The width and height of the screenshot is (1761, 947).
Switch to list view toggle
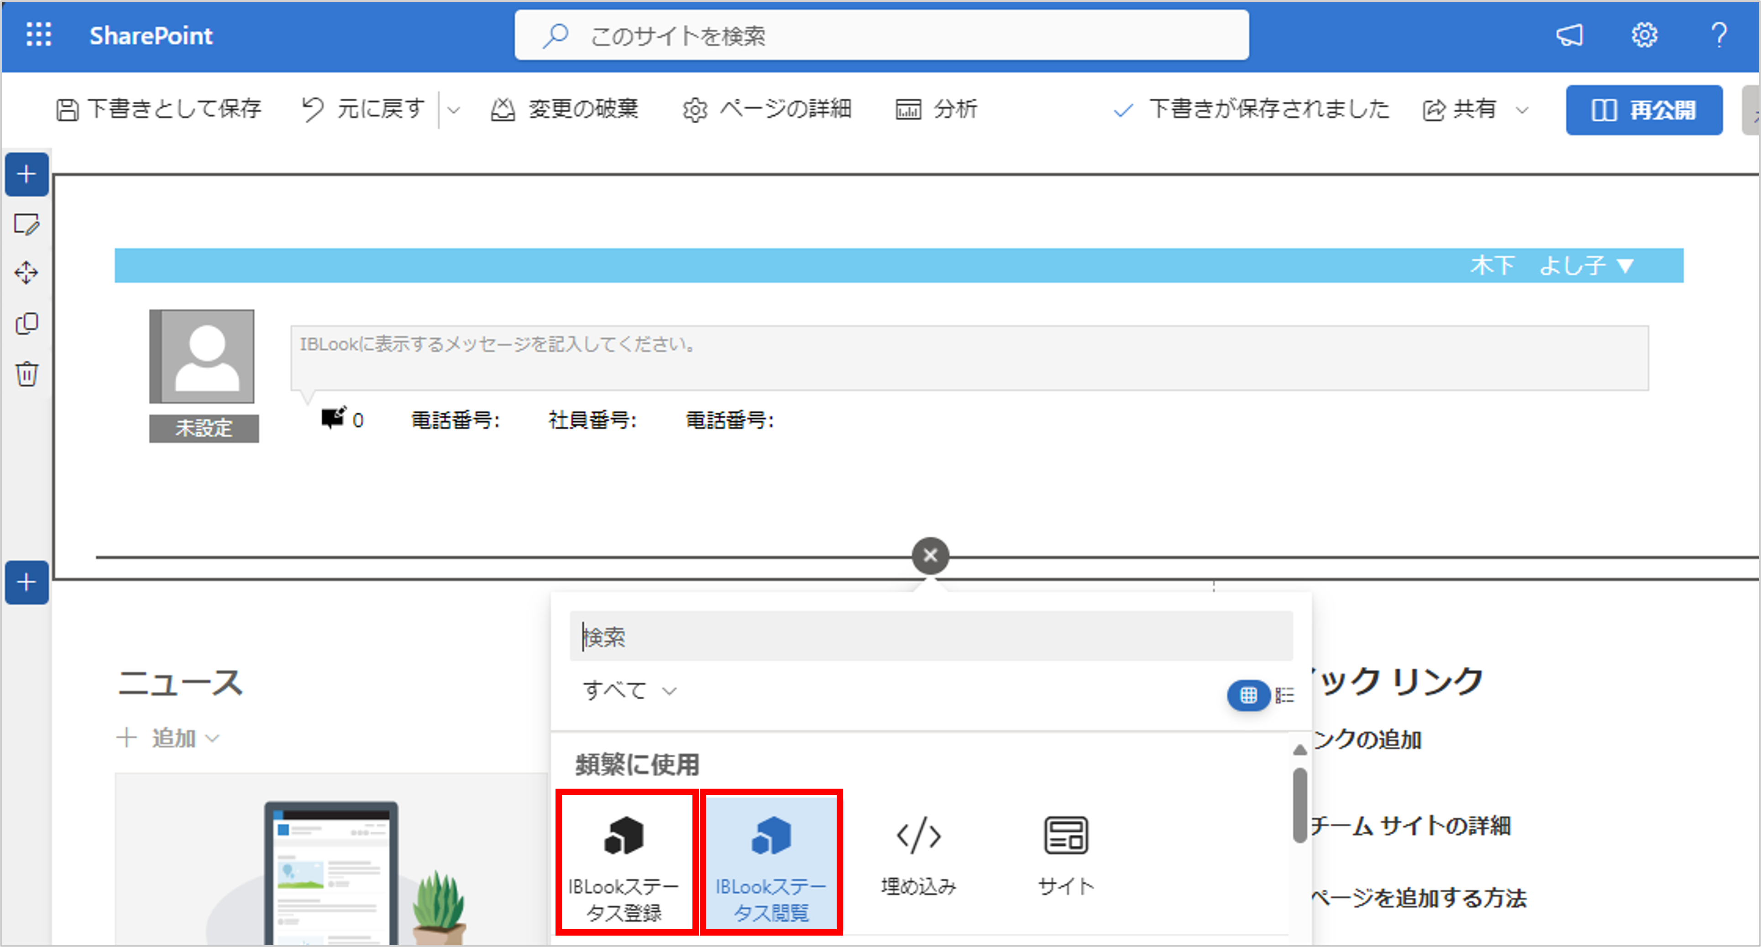coord(1284,696)
